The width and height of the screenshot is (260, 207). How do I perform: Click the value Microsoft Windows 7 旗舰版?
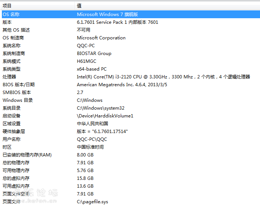click(x=107, y=14)
